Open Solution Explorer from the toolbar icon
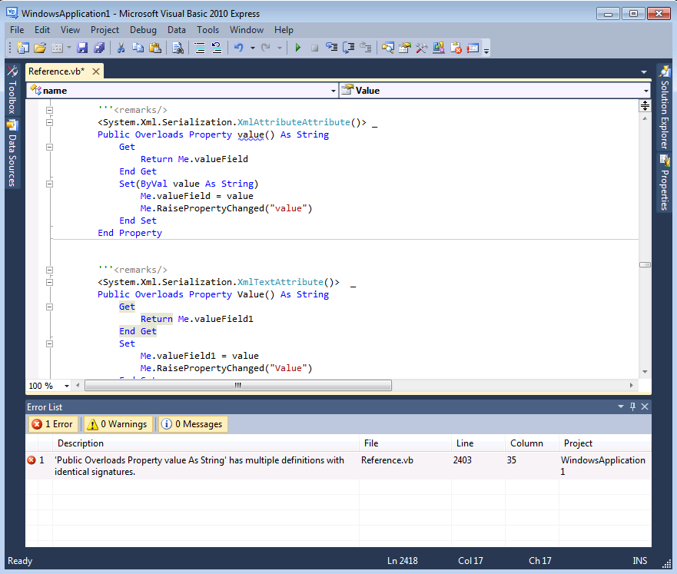 point(388,48)
